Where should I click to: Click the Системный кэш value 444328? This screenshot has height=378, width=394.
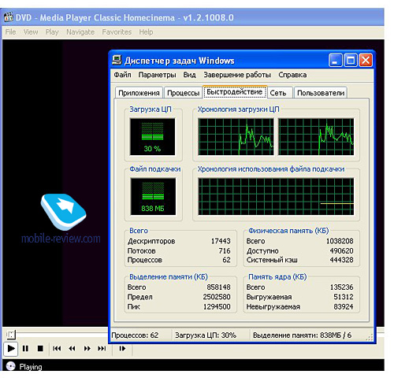pos(341,260)
